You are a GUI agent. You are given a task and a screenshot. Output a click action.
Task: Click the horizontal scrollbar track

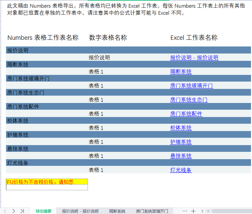click(x=231, y=211)
